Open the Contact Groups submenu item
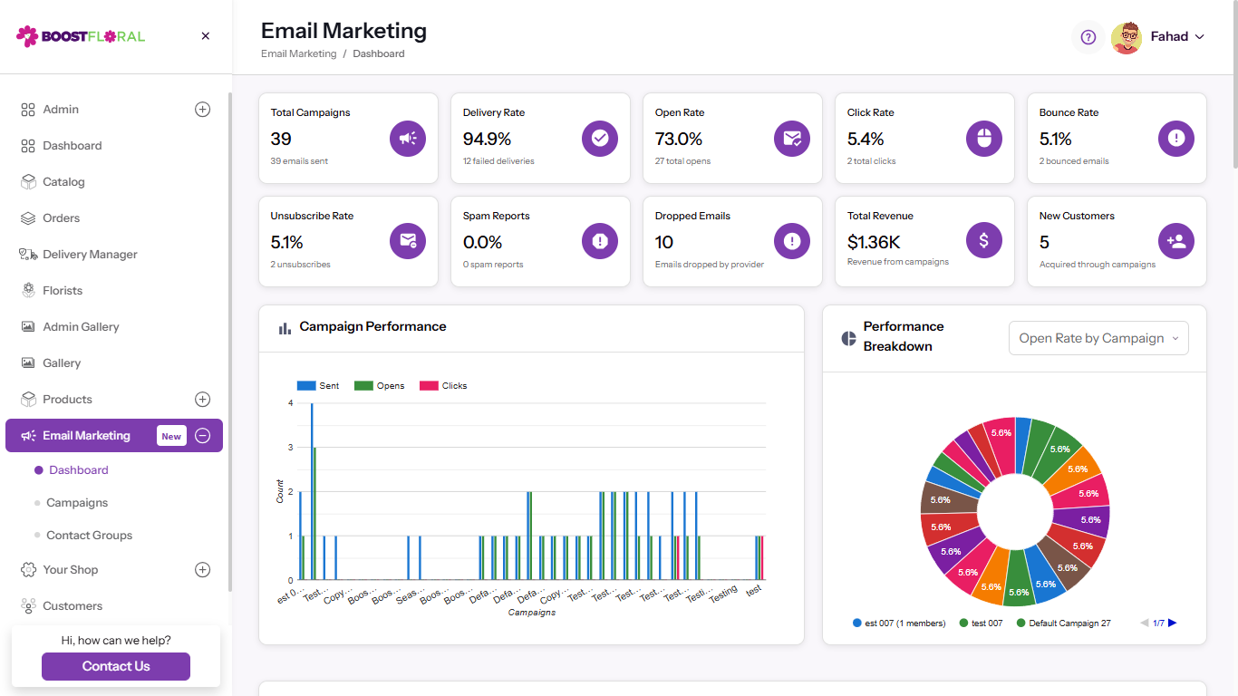Viewport: 1238px width, 696px height. click(x=89, y=536)
